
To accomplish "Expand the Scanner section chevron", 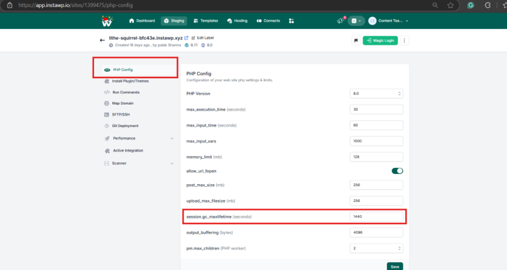I will pyautogui.click(x=172, y=163).
